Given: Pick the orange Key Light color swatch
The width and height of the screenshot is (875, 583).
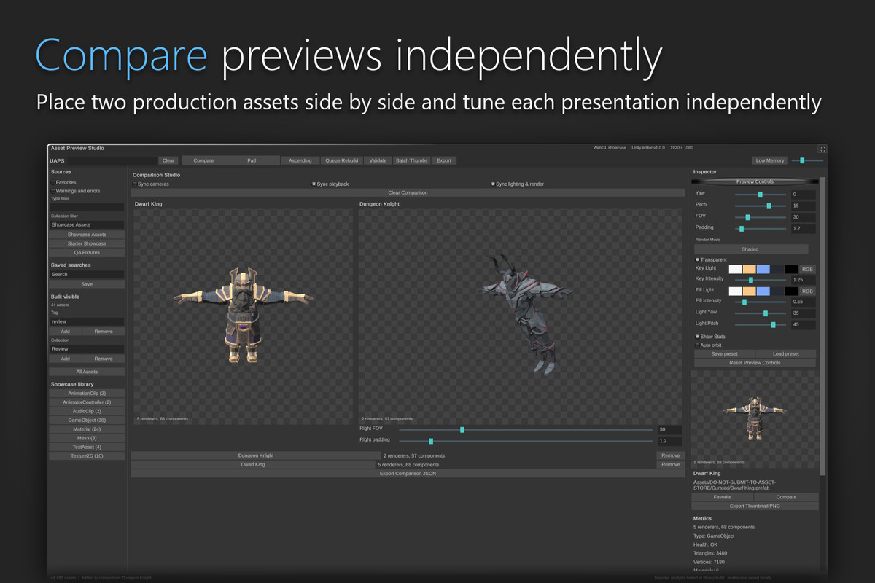Looking at the screenshot, I should coord(749,269).
